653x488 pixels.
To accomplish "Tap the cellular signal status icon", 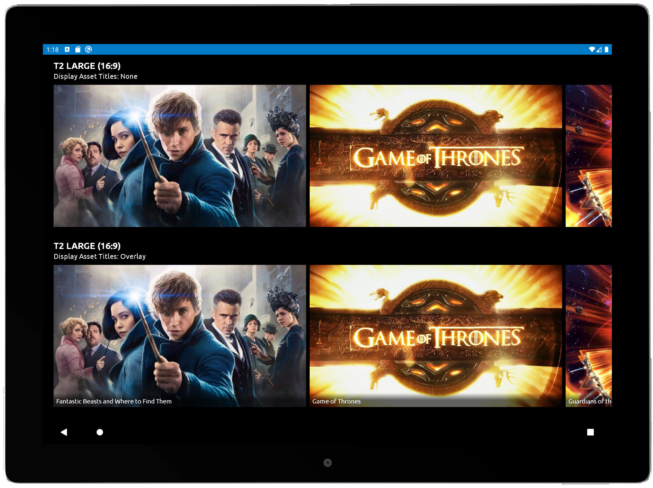I will (599, 49).
